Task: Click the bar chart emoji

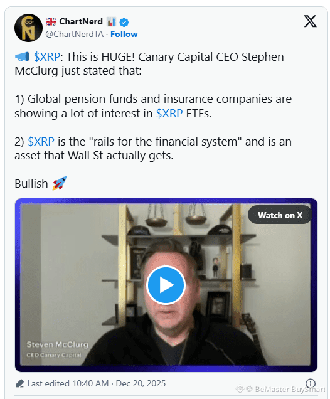Action: [111, 22]
